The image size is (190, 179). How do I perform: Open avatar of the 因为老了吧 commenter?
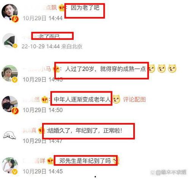pyautogui.click(x=9, y=12)
